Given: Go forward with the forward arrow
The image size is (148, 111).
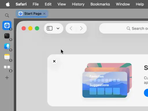Looking at the screenshot, I should (81, 28).
